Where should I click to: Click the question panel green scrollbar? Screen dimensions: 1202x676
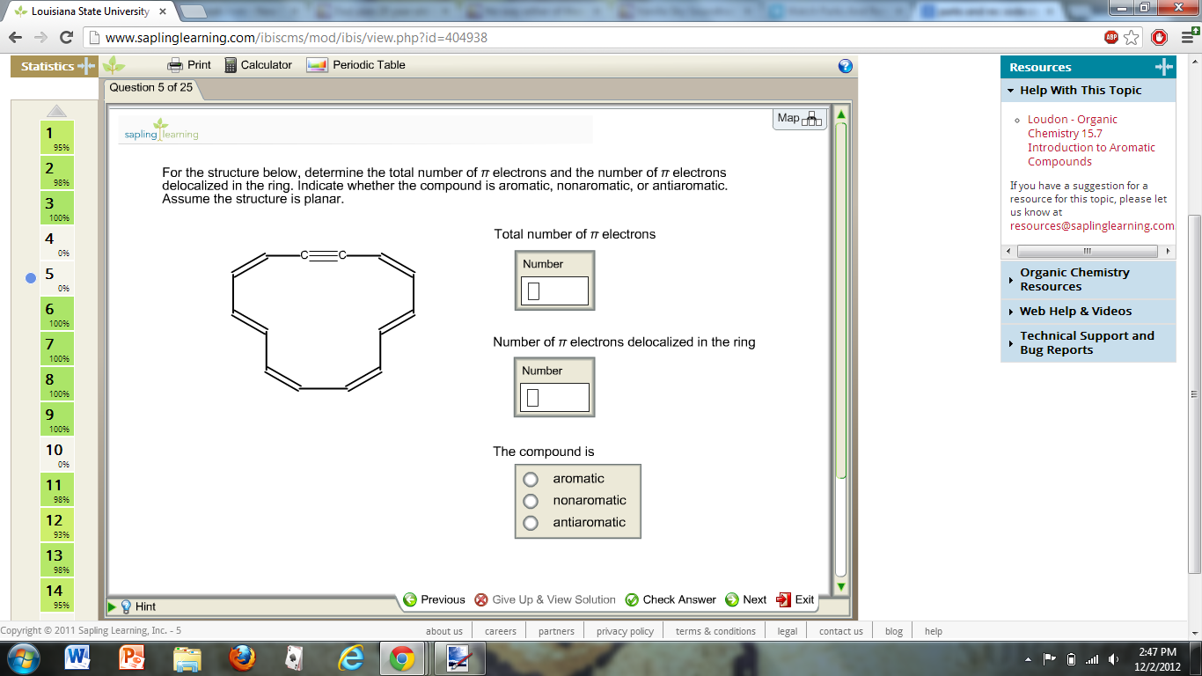pos(841,299)
